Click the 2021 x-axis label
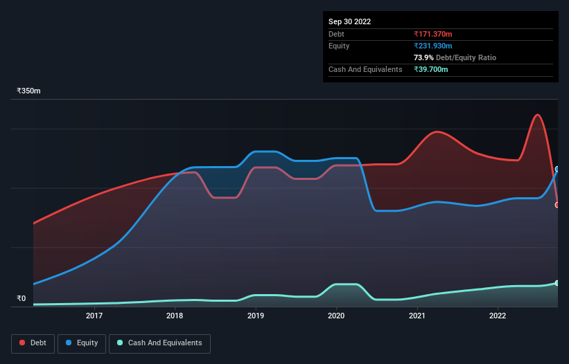This screenshot has width=569, height=364. click(417, 316)
